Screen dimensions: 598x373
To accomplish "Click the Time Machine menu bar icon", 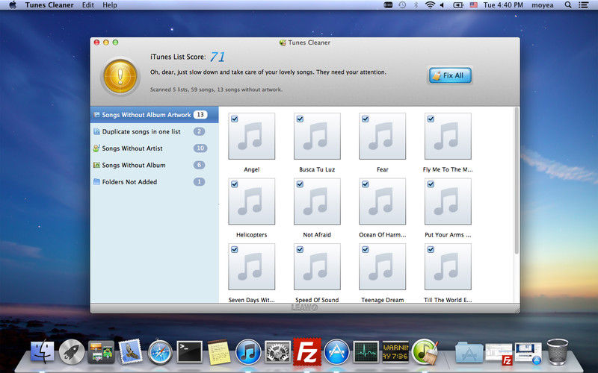I will pos(402,5).
